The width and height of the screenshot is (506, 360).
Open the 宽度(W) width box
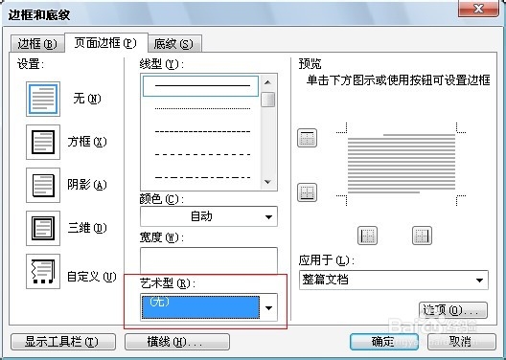[209, 261]
